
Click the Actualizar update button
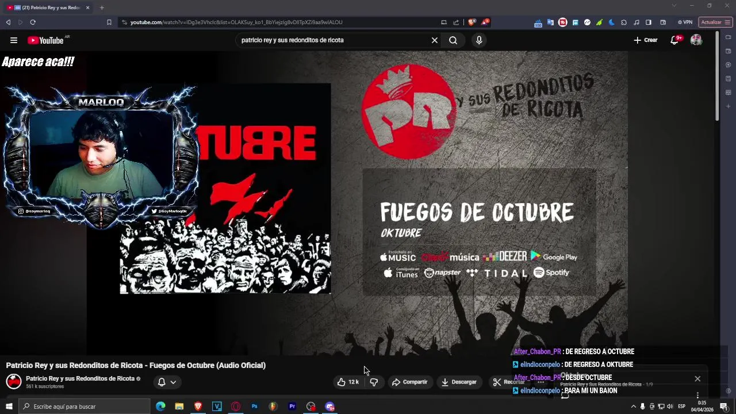pyautogui.click(x=715, y=22)
